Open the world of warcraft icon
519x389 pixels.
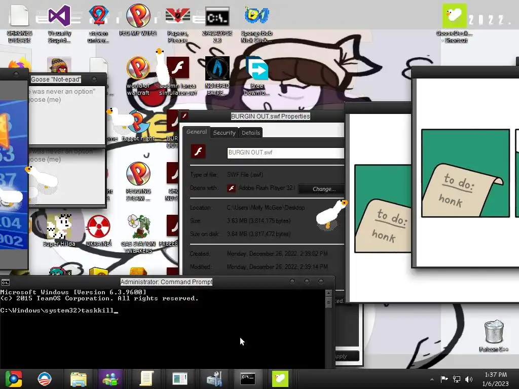point(138,76)
